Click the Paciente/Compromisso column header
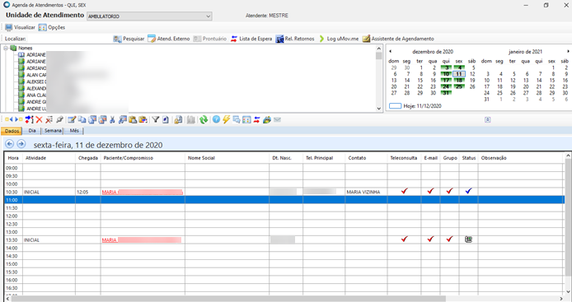The width and height of the screenshot is (572, 302). point(143,158)
